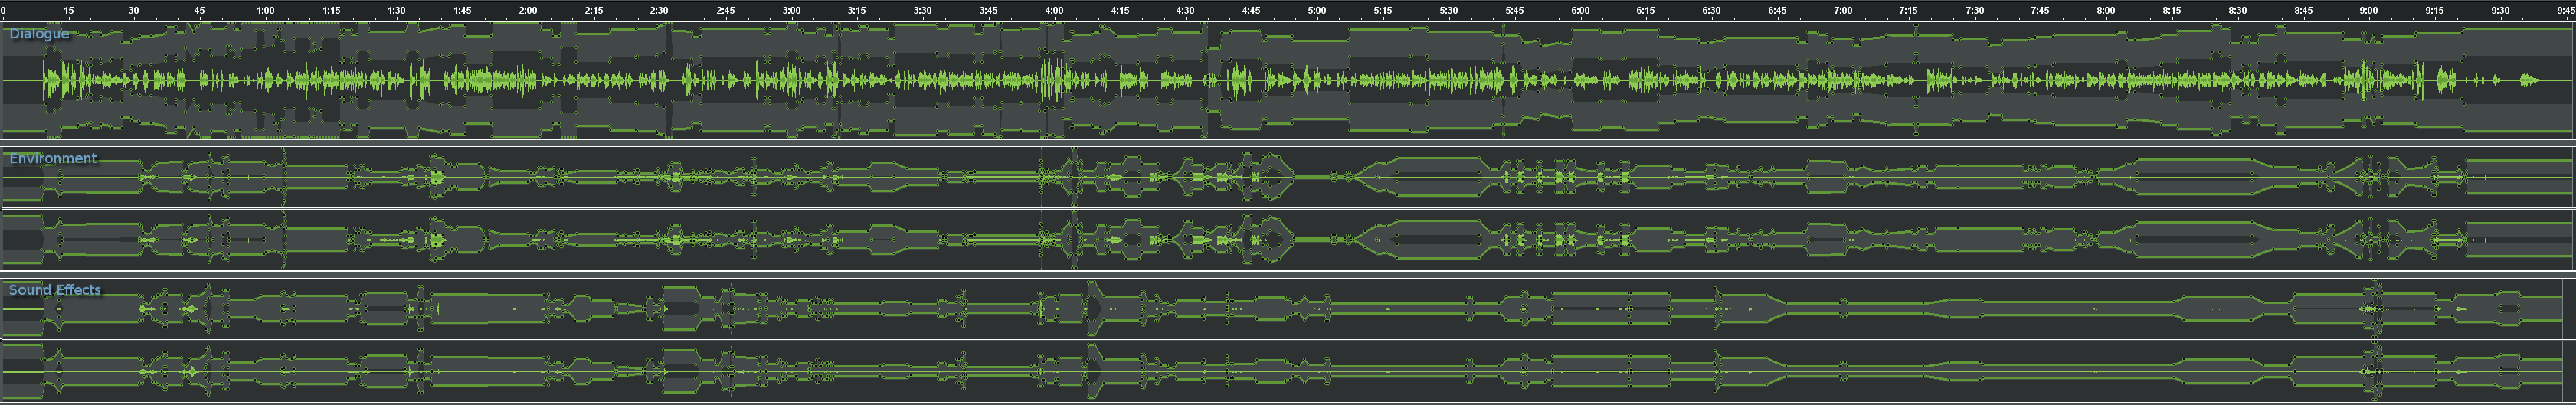Move the playhead to 3:30 on the ruler
This screenshot has width=2576, height=405.
coord(922,11)
